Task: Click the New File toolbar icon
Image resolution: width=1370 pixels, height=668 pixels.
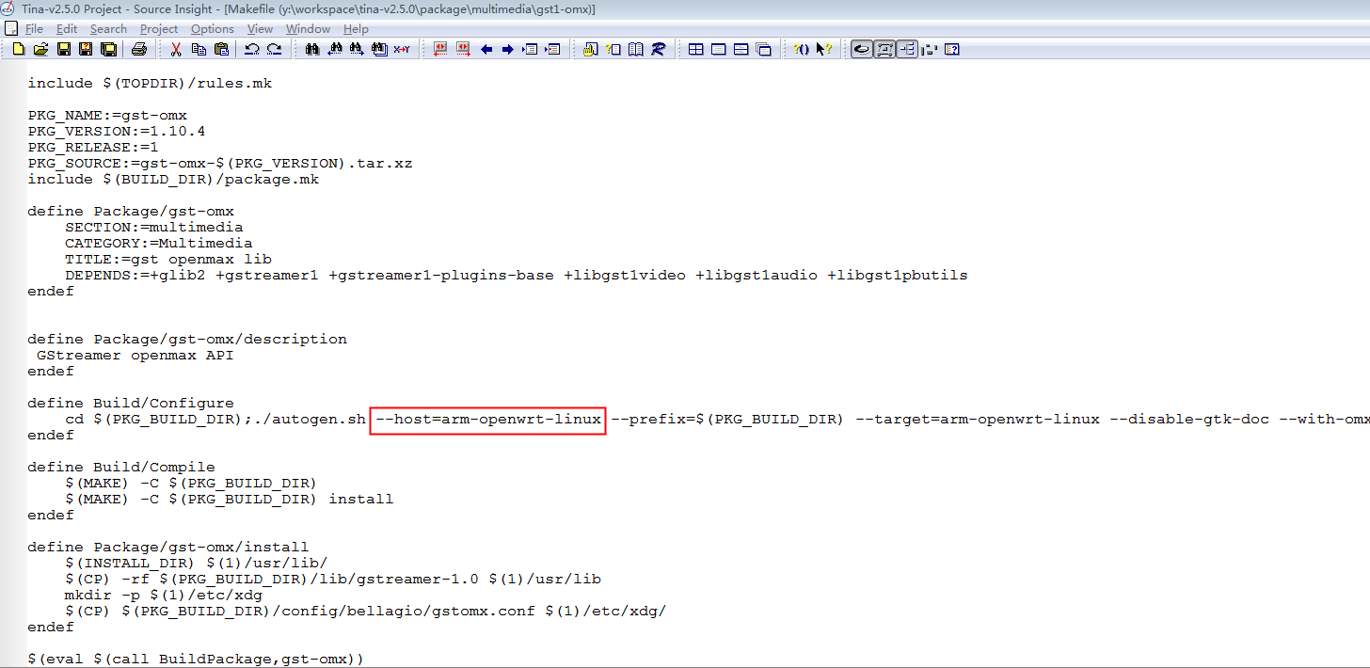Action: click(x=18, y=49)
